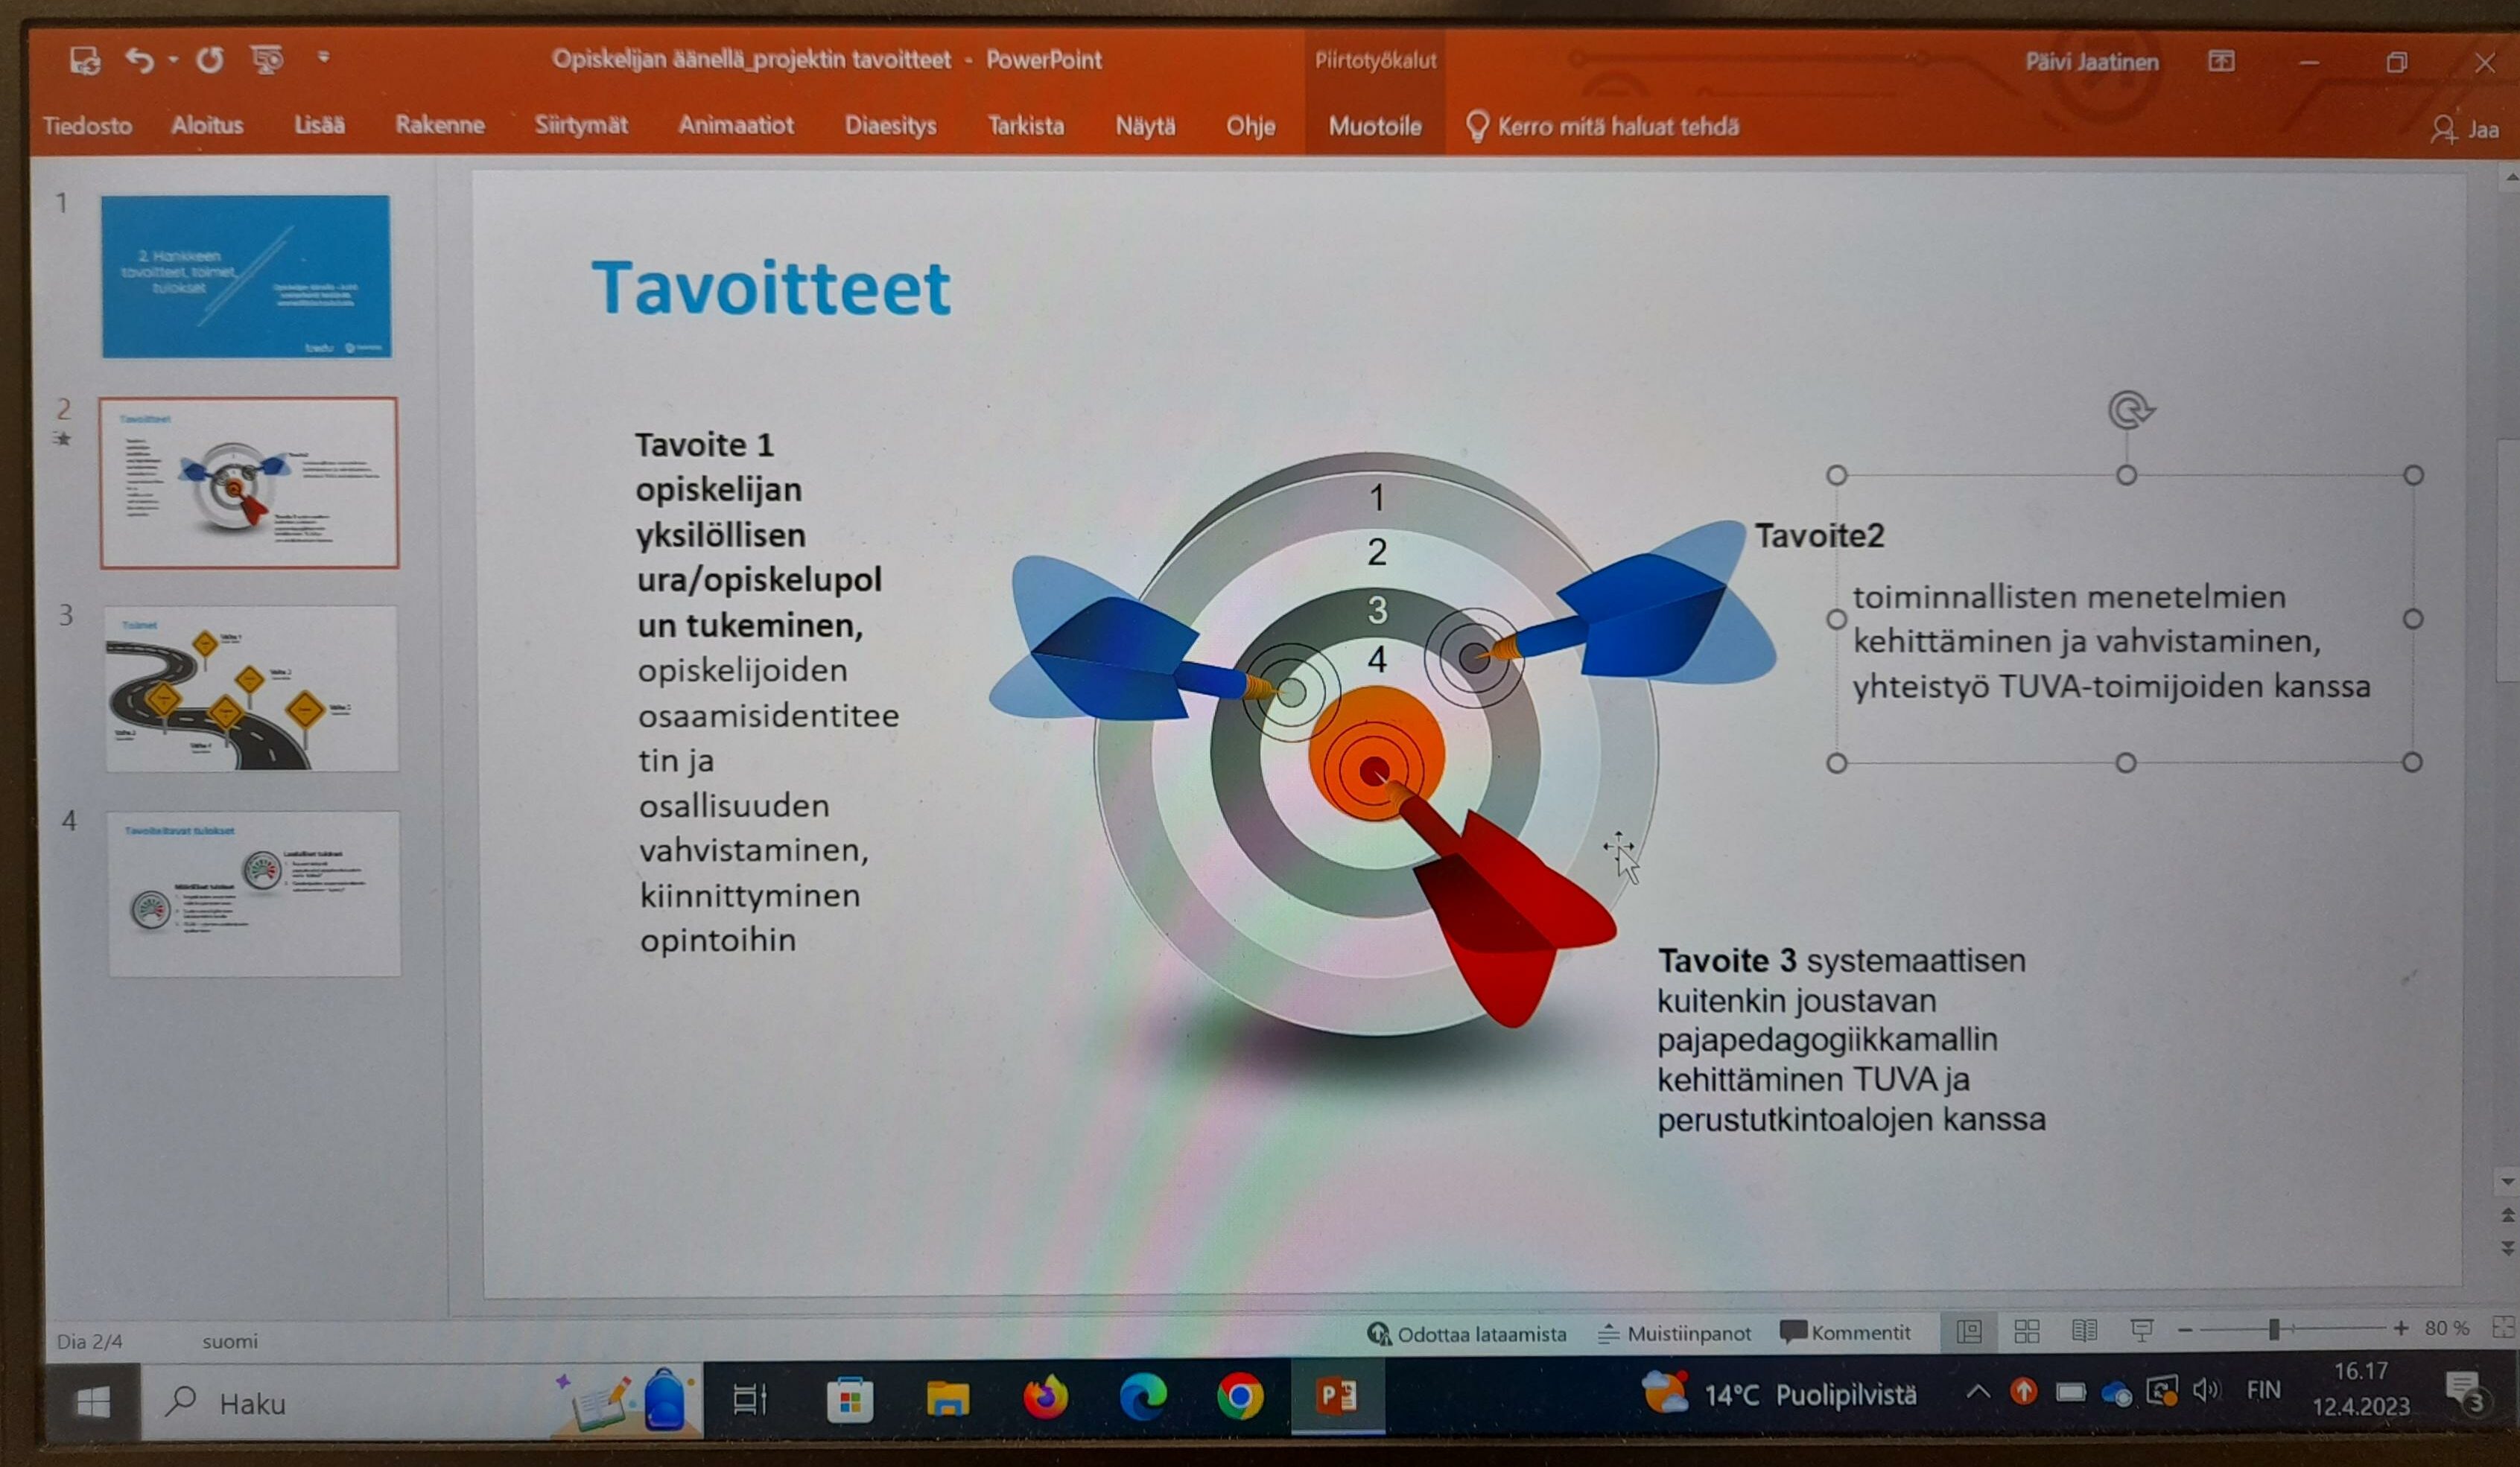Open the Ribbon Display Options icon
2520x1467 pixels.
pos(2221,61)
